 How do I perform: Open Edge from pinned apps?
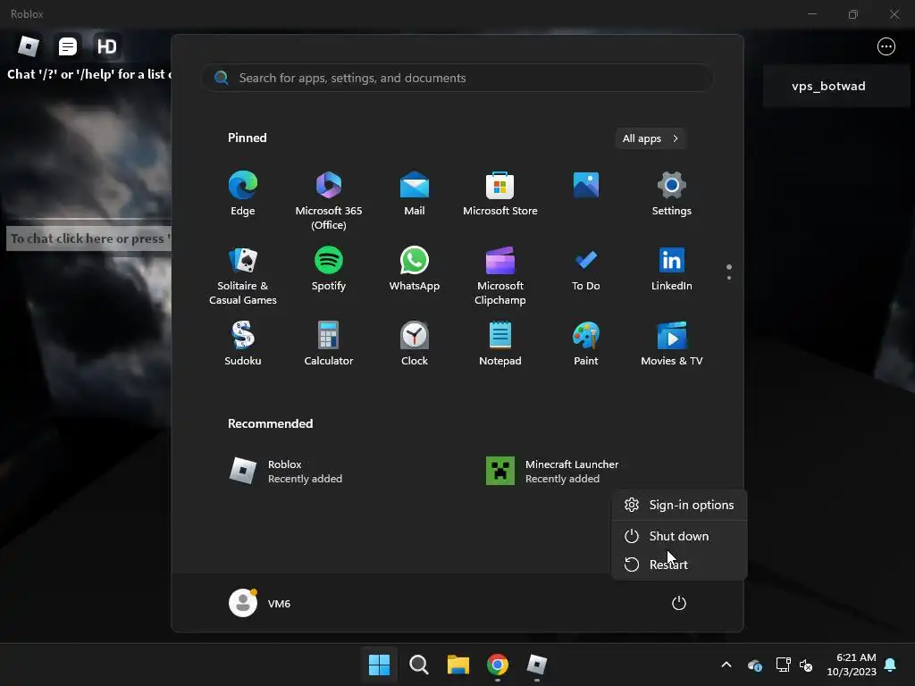coord(243,194)
